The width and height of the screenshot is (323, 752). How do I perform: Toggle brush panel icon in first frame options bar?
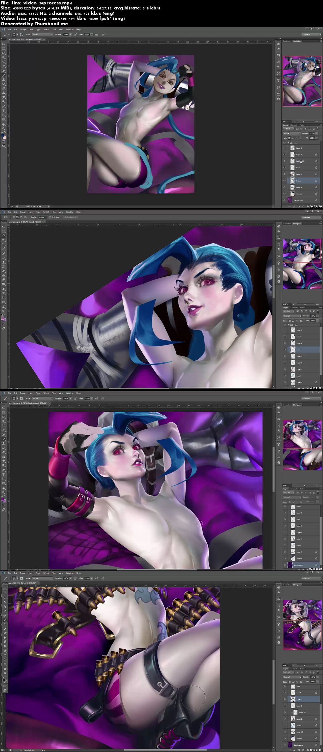[x=21, y=35]
